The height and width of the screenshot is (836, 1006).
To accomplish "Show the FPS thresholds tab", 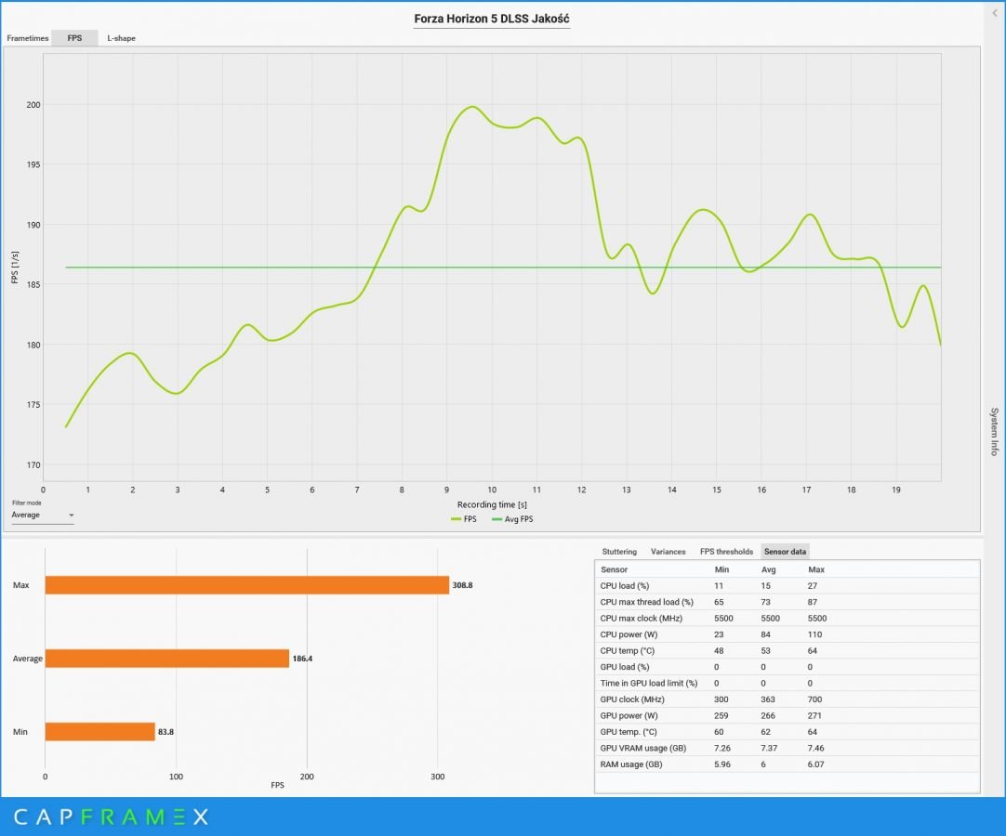I will [726, 552].
